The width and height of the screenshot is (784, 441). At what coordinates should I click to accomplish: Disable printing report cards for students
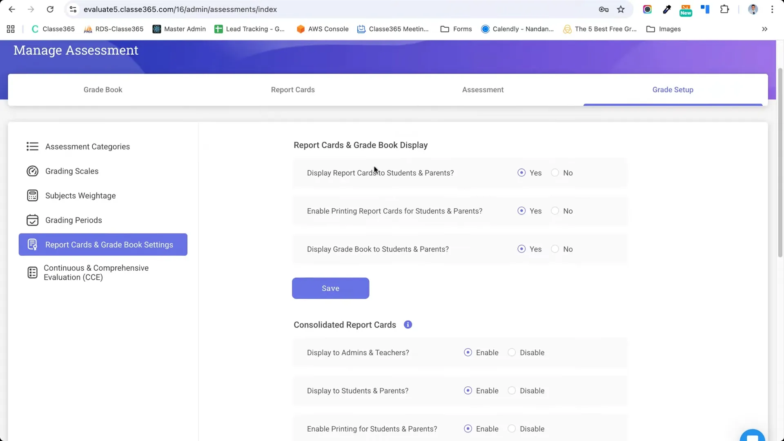(x=555, y=211)
